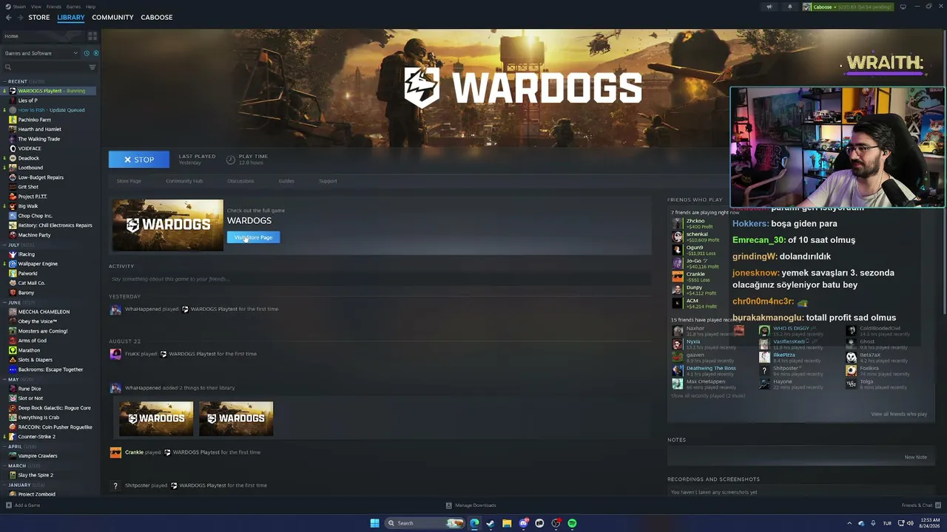Click View all friends who play
Screen dimensions: 947x532
click(x=899, y=414)
